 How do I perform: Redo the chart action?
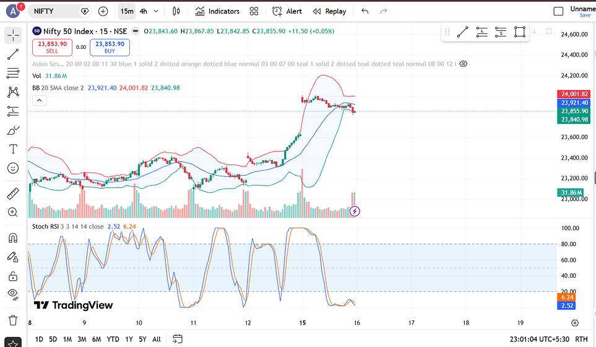[x=384, y=11]
